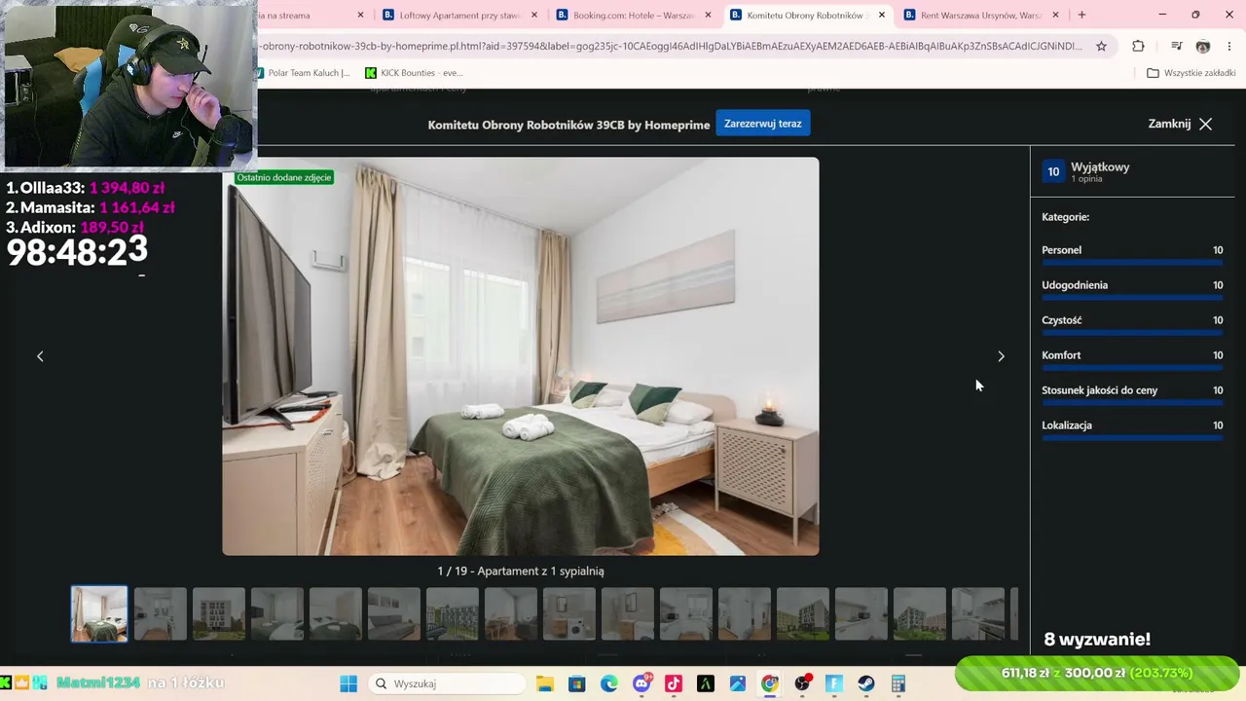1246x701 pixels.
Task: Click the 'Czystość' rating label
Action: (1061, 320)
